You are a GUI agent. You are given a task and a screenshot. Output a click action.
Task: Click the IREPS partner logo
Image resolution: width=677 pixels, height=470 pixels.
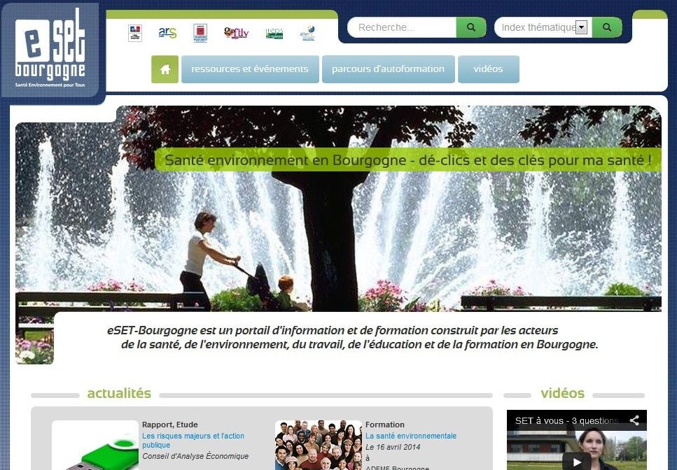(274, 33)
